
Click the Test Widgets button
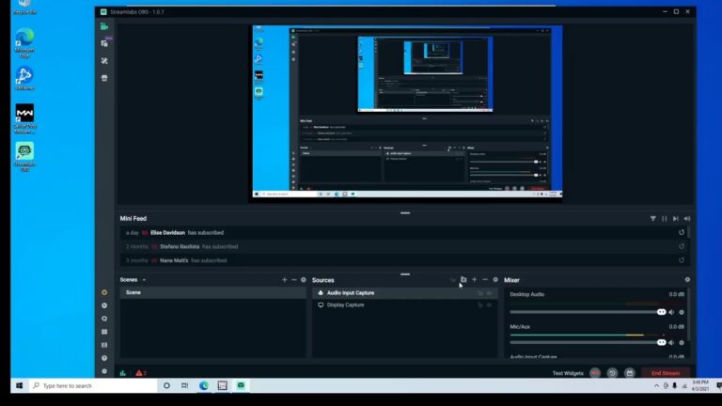coord(568,373)
